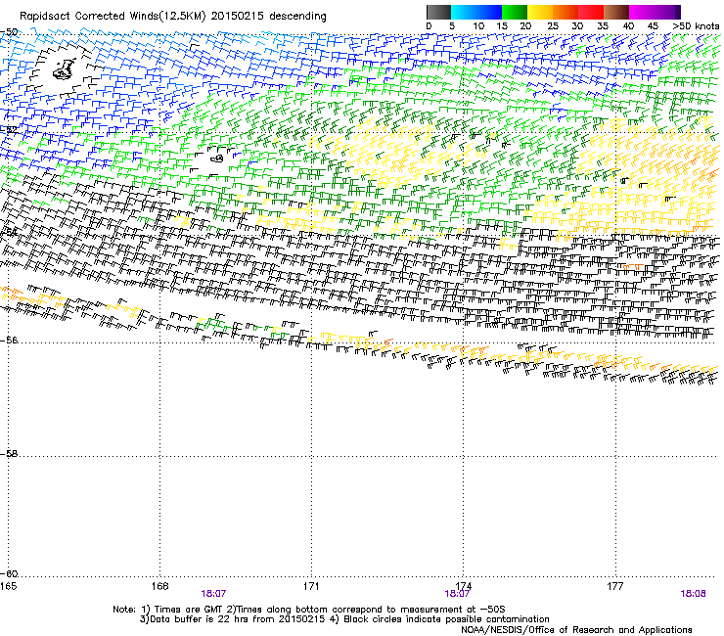Click the 'Note: 1) Times are GMT' footnote line
The height and width of the screenshot is (636, 724).
pos(309,610)
